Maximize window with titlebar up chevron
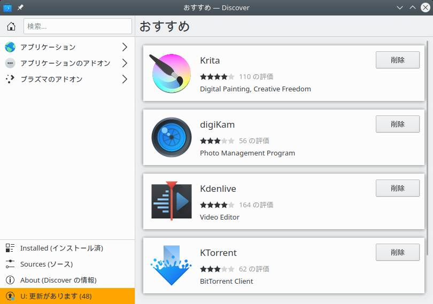Image resolution: width=433 pixels, height=304 pixels. coord(413,7)
